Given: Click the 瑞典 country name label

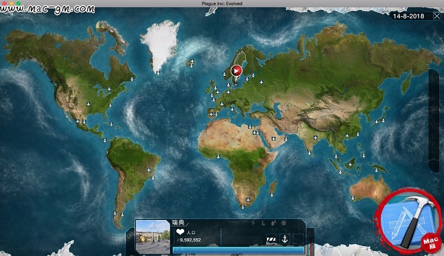Looking at the screenshot, I should [178, 222].
